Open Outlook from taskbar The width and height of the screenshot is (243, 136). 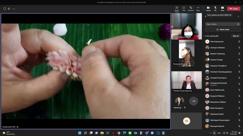pos(135,133)
